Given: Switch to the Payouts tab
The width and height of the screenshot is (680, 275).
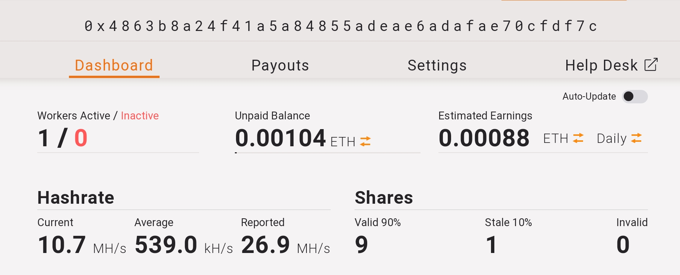Looking at the screenshot, I should (x=280, y=65).
